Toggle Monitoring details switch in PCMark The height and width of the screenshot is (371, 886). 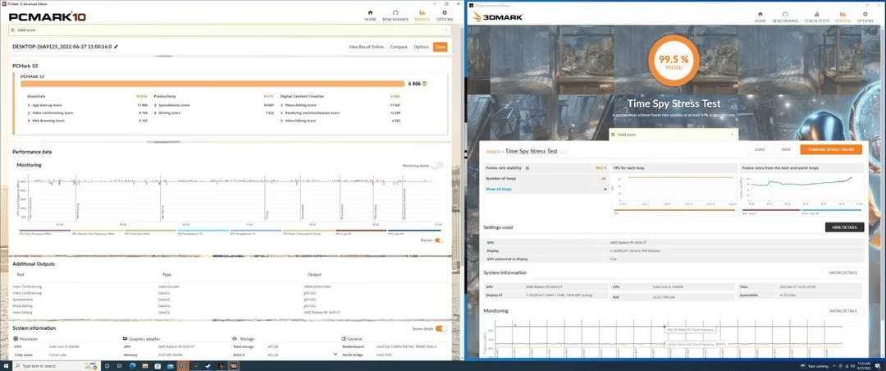coord(437,166)
